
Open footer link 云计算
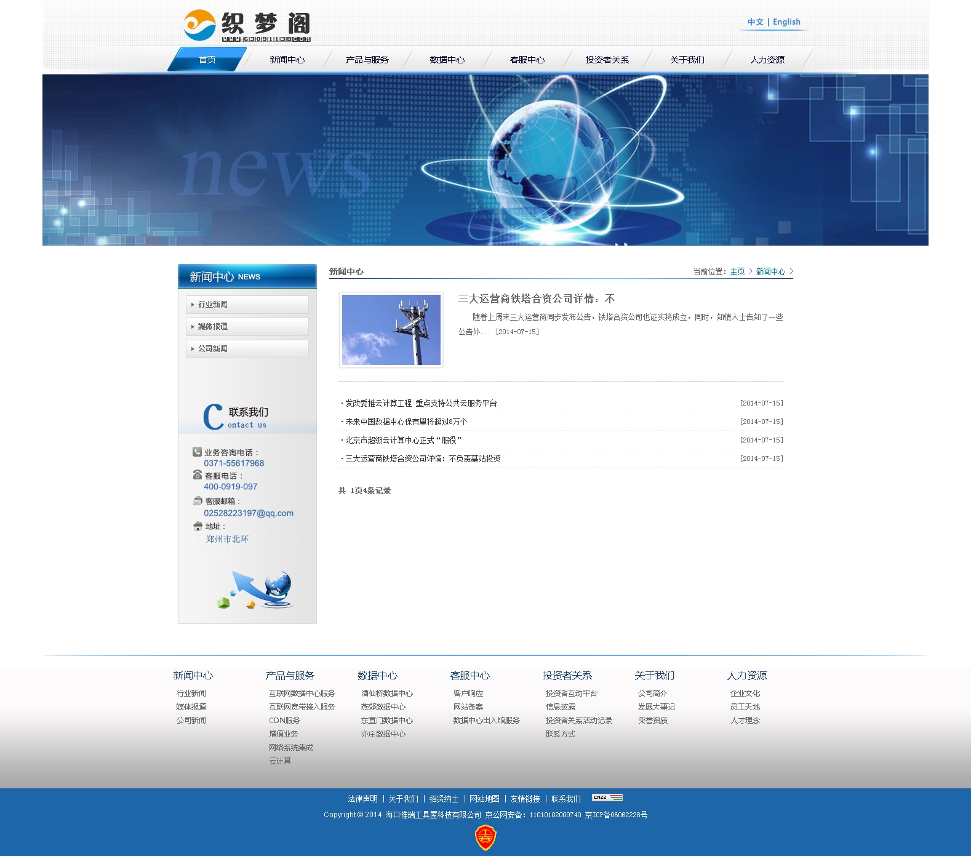tap(280, 761)
